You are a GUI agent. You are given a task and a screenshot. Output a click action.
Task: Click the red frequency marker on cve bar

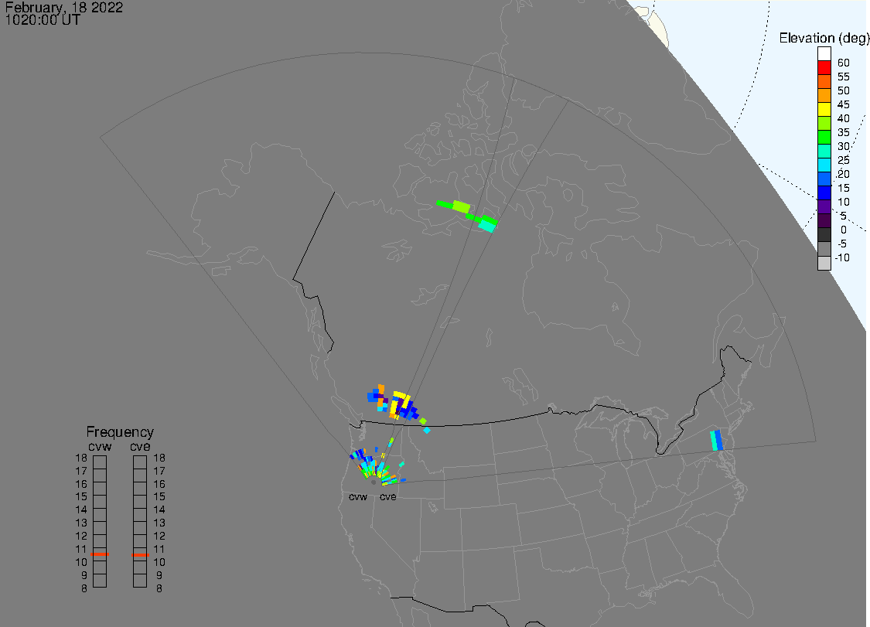click(x=140, y=554)
